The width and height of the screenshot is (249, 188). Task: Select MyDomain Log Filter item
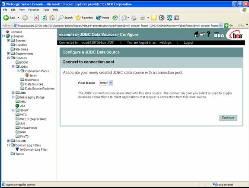pyautogui.click(x=34, y=150)
